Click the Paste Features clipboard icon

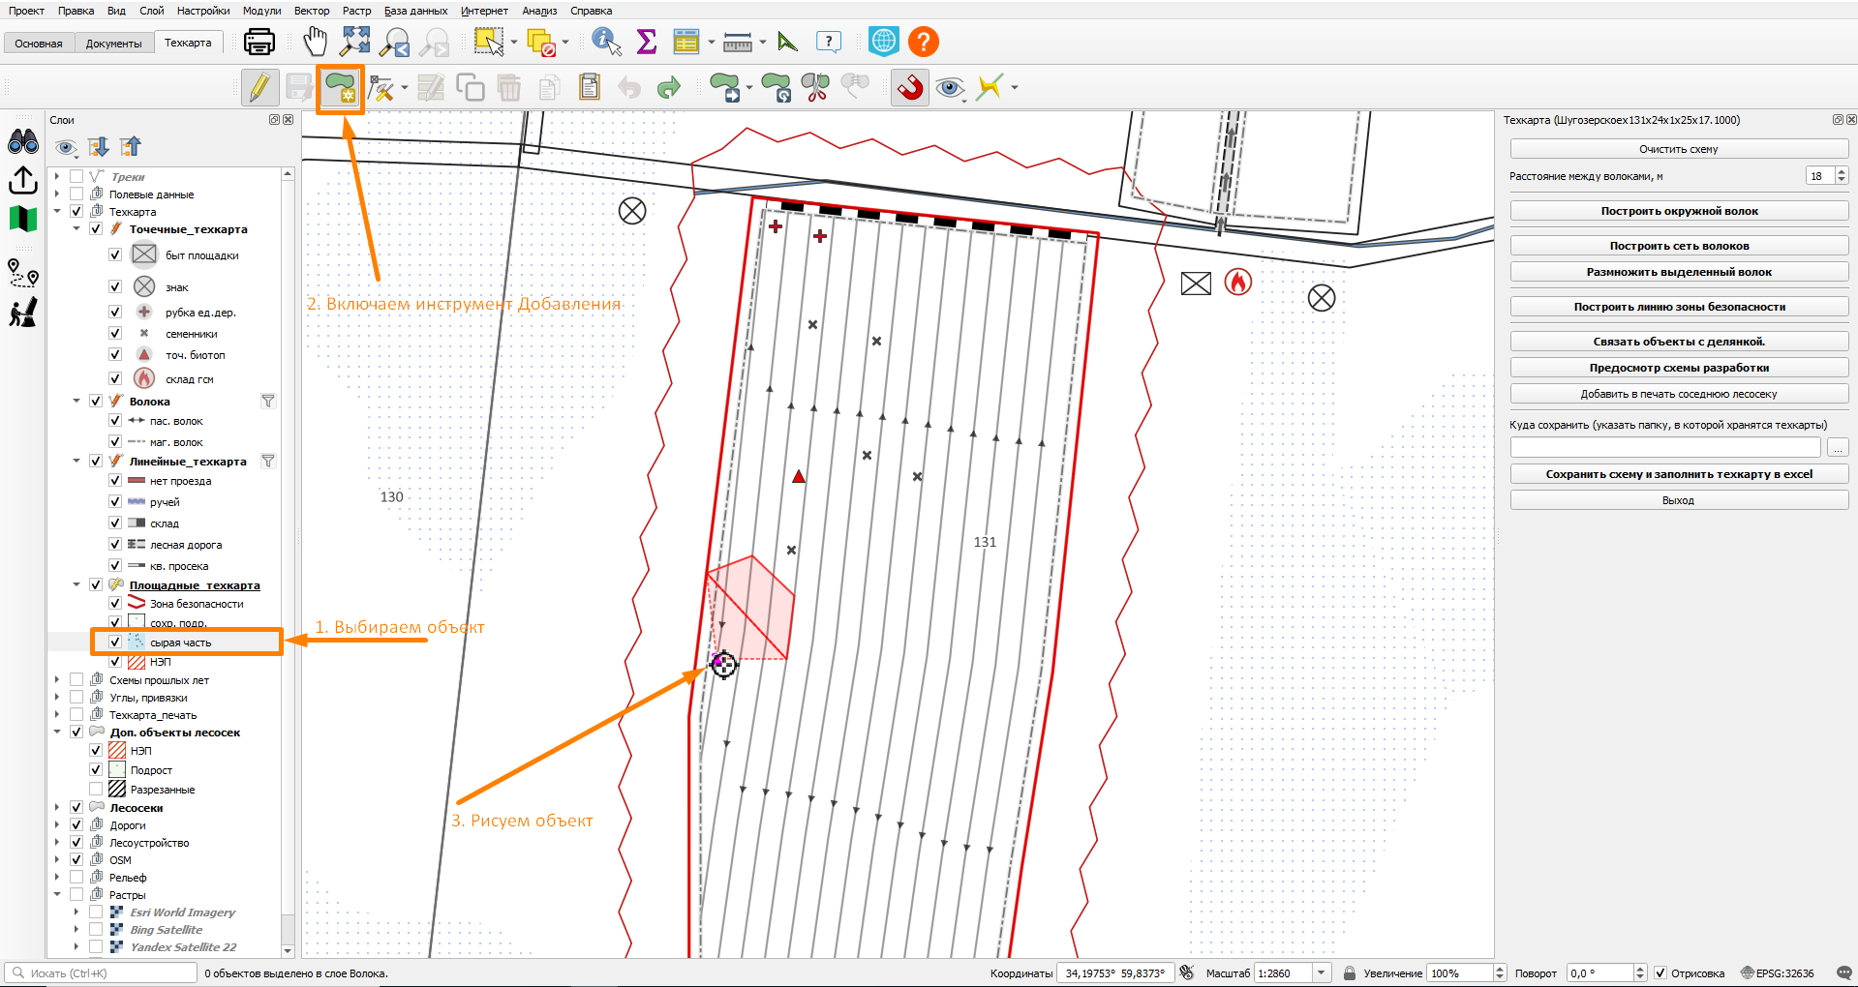point(589,88)
